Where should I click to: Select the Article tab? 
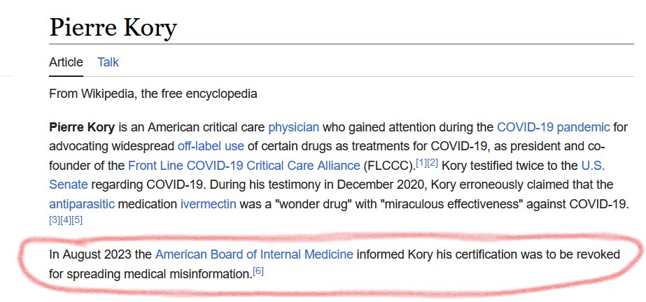click(66, 62)
